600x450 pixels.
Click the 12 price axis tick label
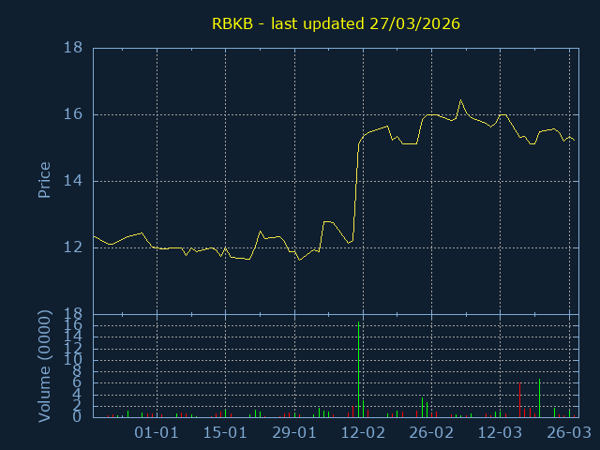pos(73,247)
